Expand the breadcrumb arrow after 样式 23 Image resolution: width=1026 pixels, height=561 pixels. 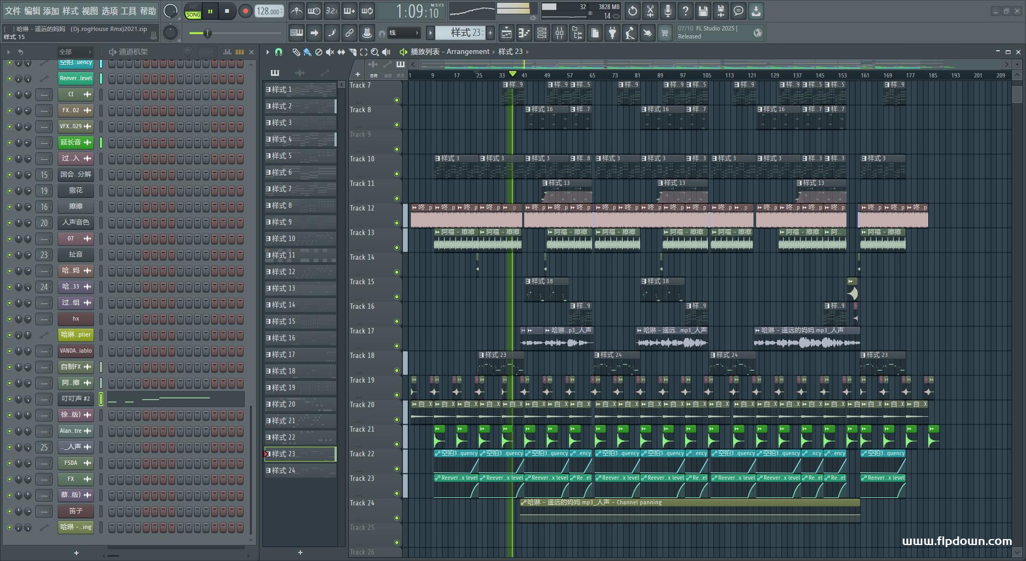pos(527,52)
